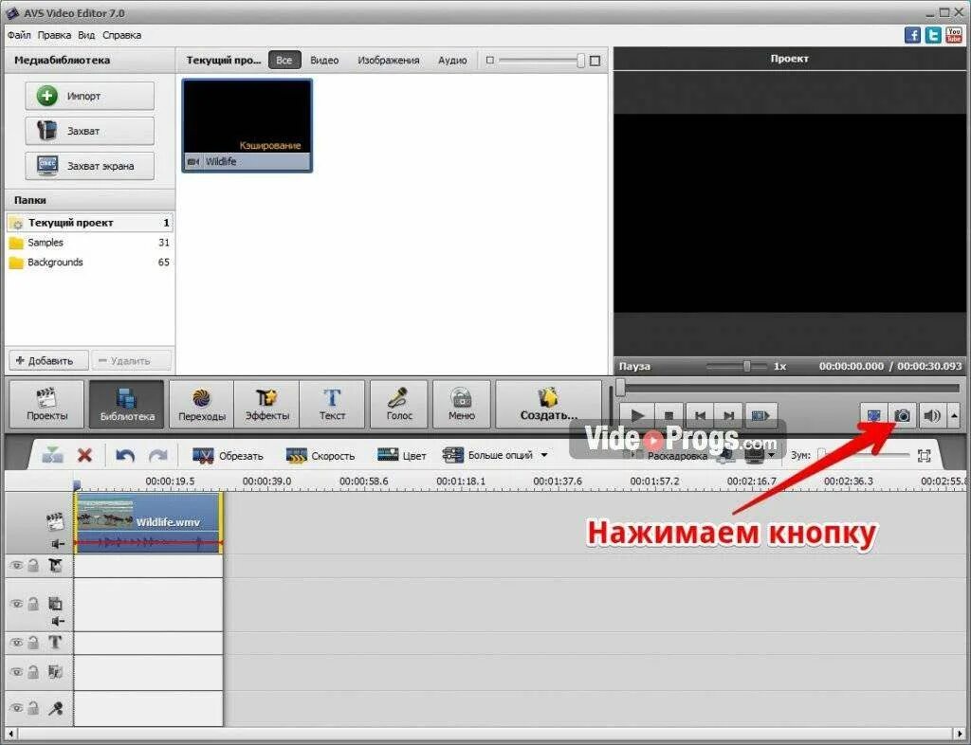
Task: Open the Backgrounds folder
Action: click(x=90, y=263)
